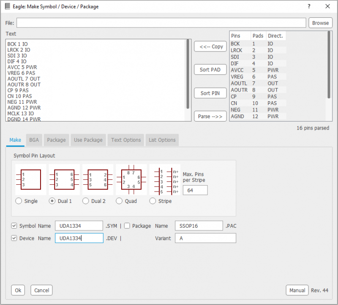The image size is (338, 305).
Task: Select the Dual 2 radio button
Action: pos(86,201)
